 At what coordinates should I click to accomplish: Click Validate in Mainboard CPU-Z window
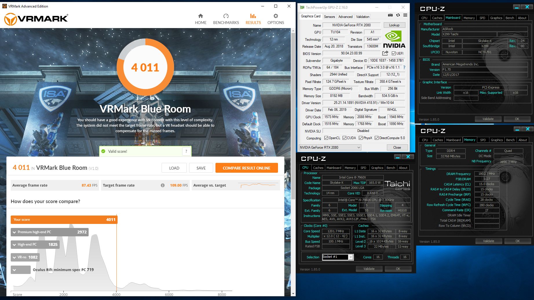click(x=488, y=119)
